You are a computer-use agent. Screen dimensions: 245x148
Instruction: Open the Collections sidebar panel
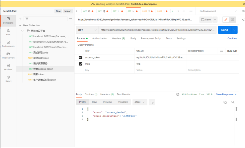pyautogui.click(x=8, y=21)
